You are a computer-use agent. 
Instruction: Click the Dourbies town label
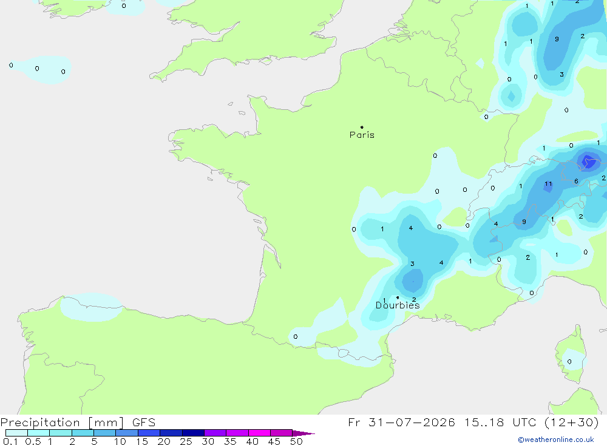tap(398, 305)
